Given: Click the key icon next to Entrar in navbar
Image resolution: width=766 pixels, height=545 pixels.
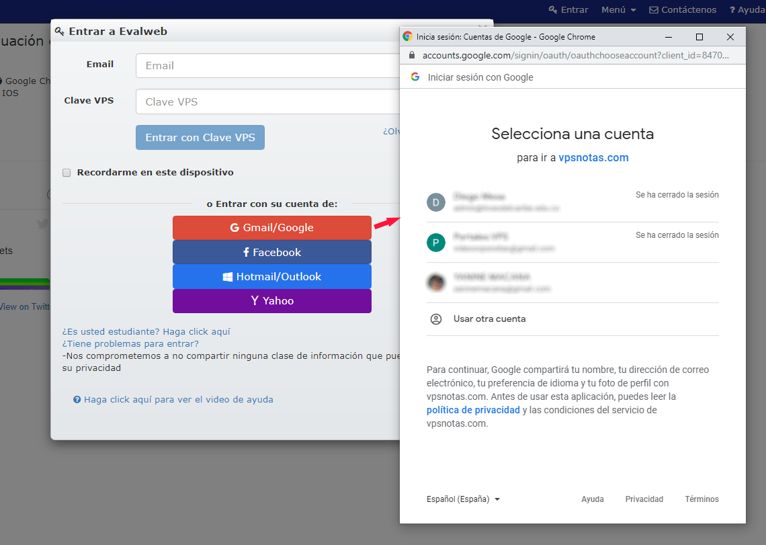Looking at the screenshot, I should pos(553,10).
